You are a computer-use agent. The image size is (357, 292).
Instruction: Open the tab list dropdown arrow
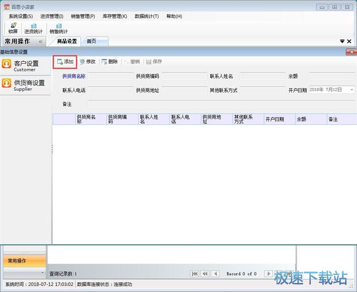(x=342, y=41)
